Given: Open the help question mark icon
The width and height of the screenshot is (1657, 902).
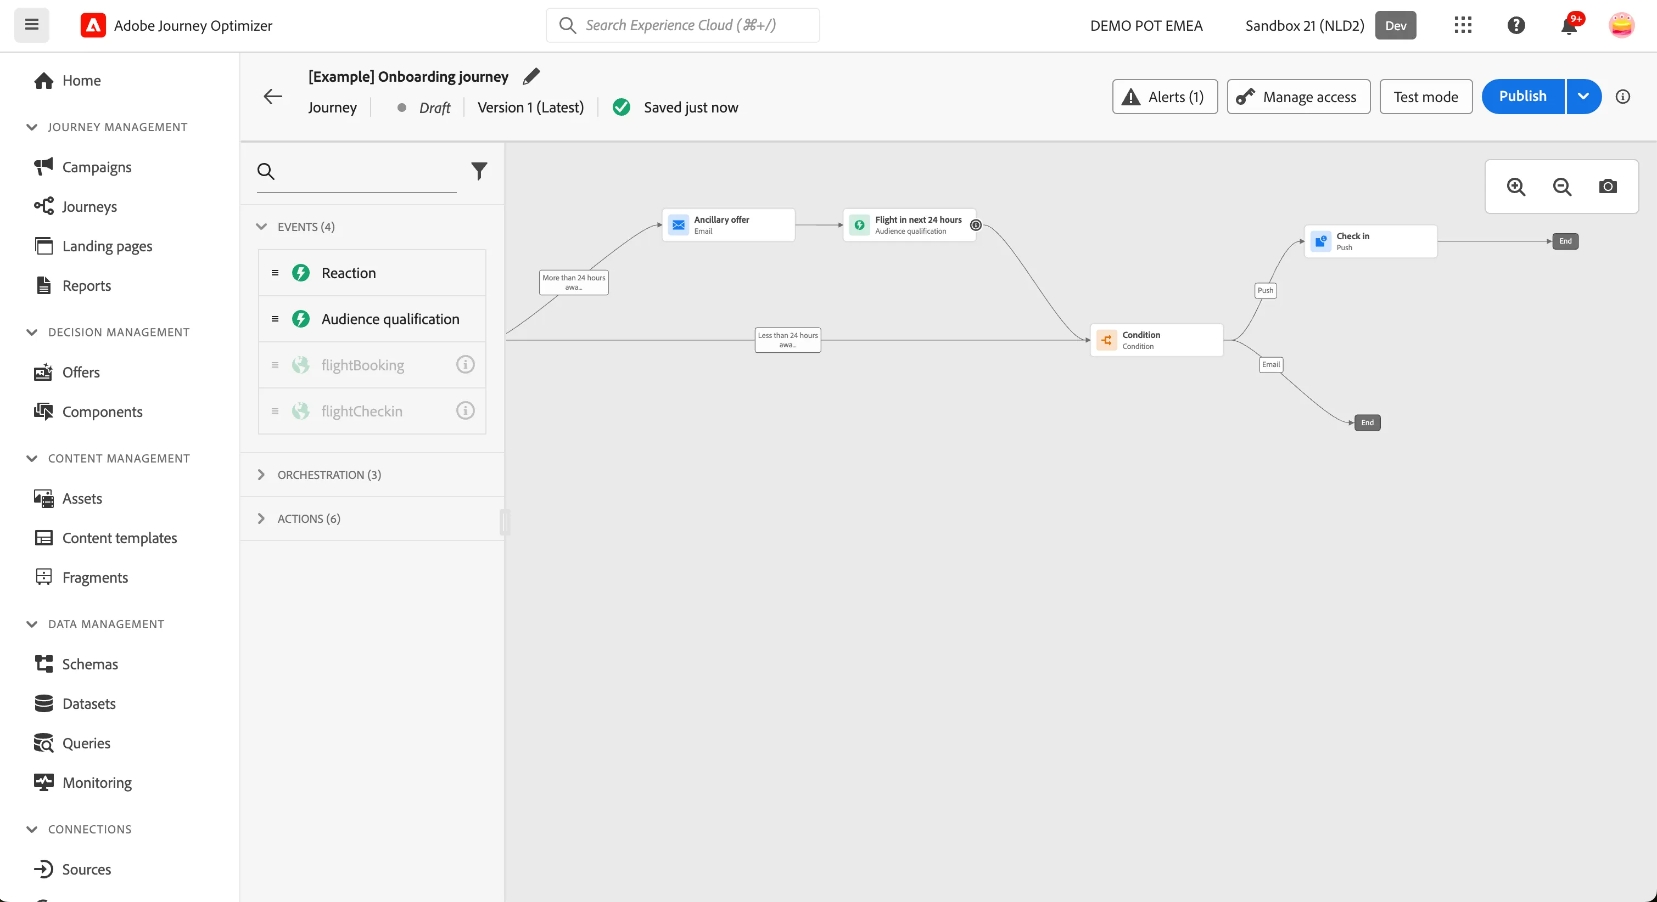Looking at the screenshot, I should click(x=1516, y=25).
